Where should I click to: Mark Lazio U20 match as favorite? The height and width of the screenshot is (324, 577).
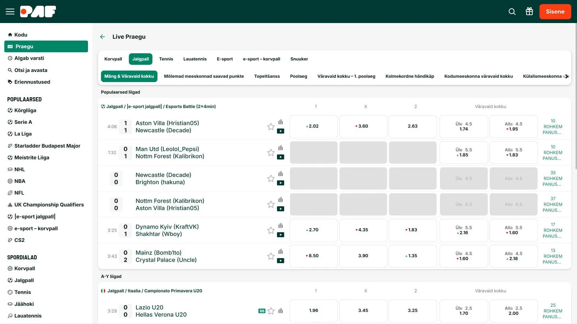pos(271,311)
